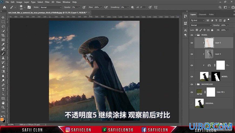Turn on the layer filter switch
Screen dimensions: 235x133
click(x=229, y=20)
